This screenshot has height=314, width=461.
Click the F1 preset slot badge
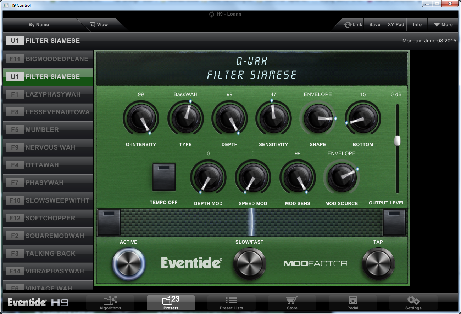coord(15,94)
